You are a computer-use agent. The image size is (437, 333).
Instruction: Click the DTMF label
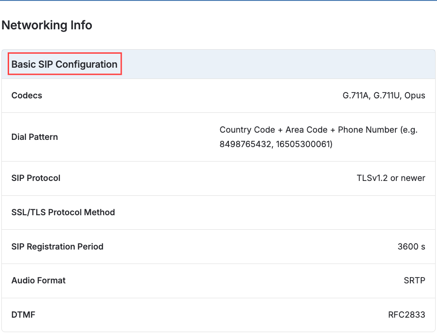[24, 314]
